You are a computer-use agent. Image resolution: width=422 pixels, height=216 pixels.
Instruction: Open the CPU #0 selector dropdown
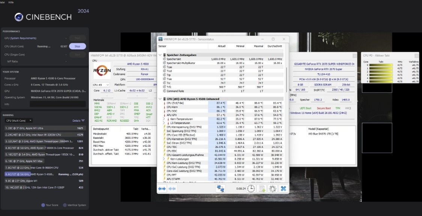coord(101,85)
